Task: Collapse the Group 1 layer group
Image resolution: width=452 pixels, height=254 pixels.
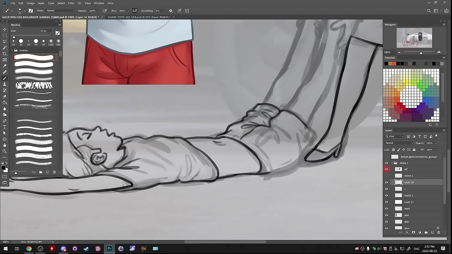Action: [x=392, y=163]
